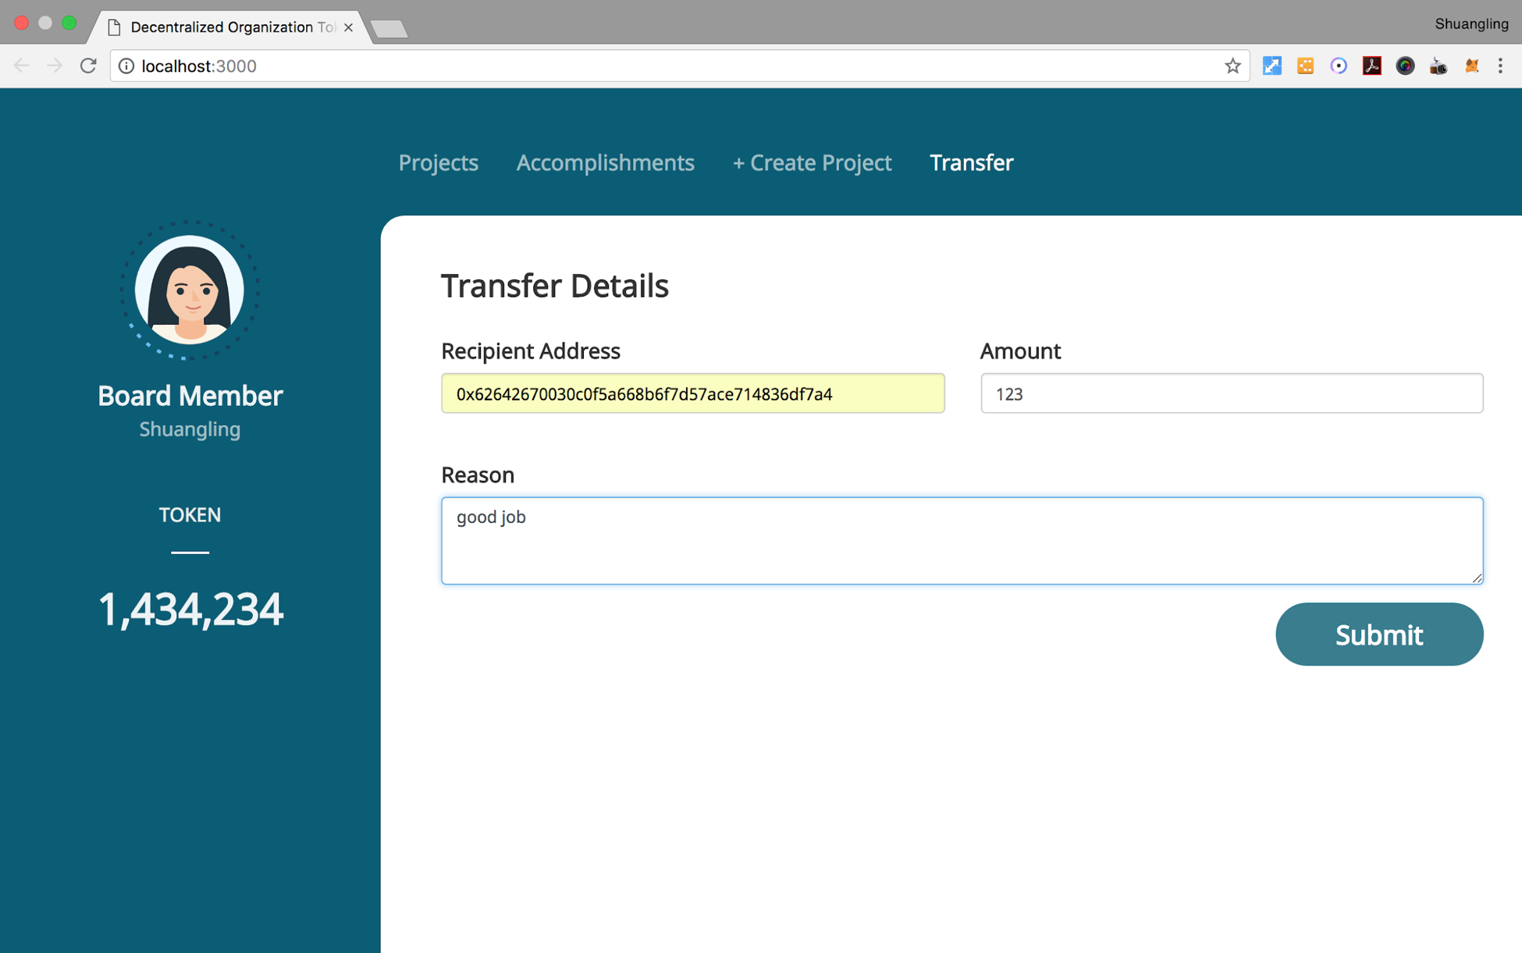Select the + Create Project link
This screenshot has width=1522, height=953.
pyautogui.click(x=812, y=162)
